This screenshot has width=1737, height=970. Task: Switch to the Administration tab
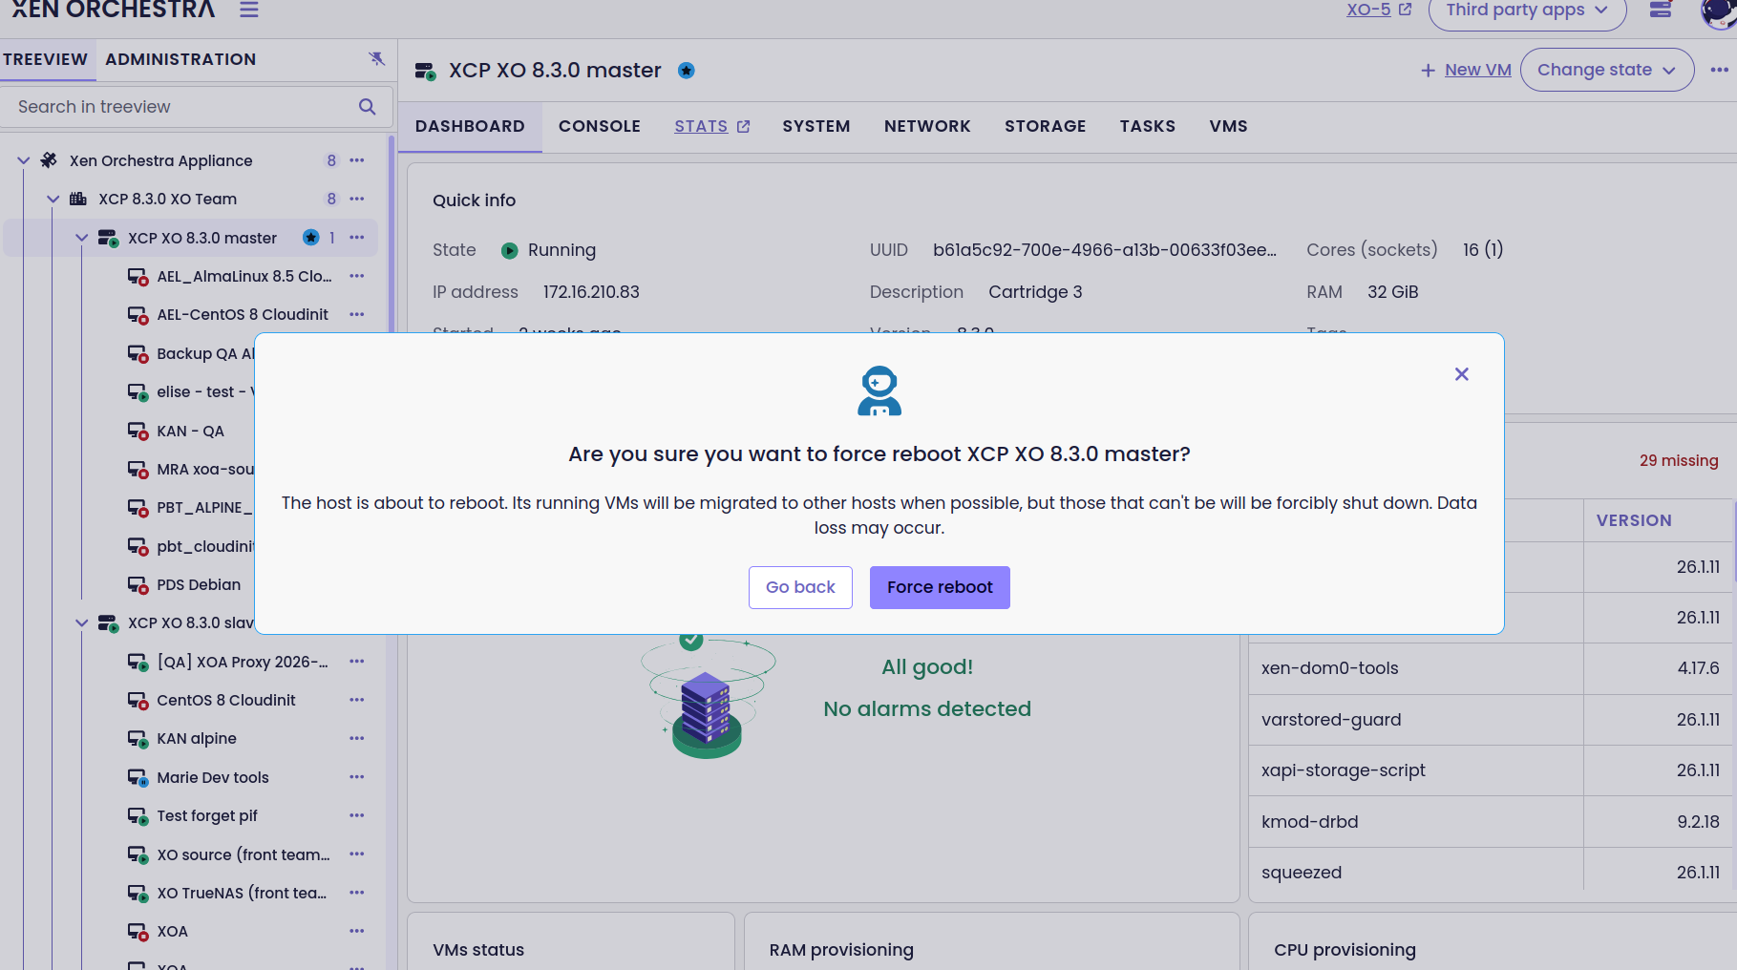pos(180,59)
